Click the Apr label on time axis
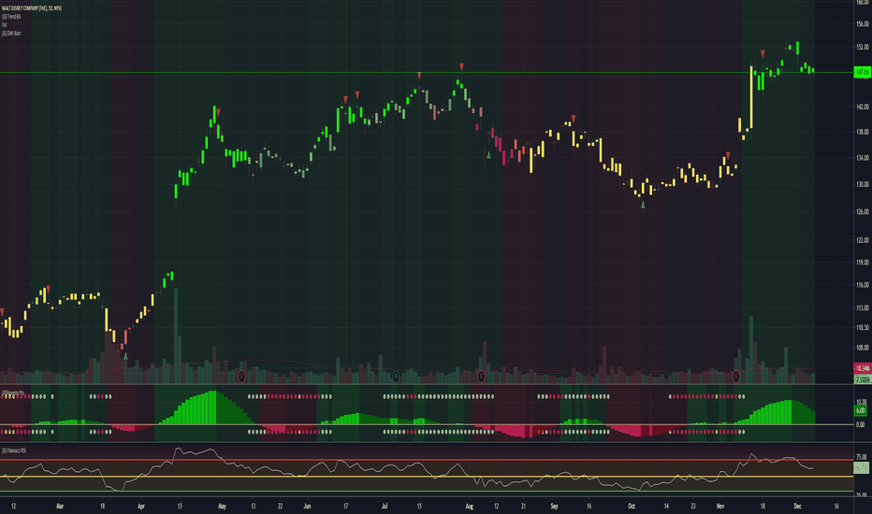The image size is (872, 514). [x=141, y=507]
